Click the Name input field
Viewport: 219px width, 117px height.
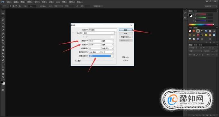pos(103,30)
